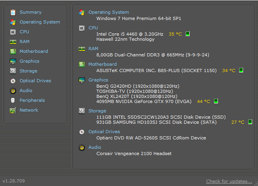
Task: Click the Storage hard drive icon in sidebar
Action: 13,71
